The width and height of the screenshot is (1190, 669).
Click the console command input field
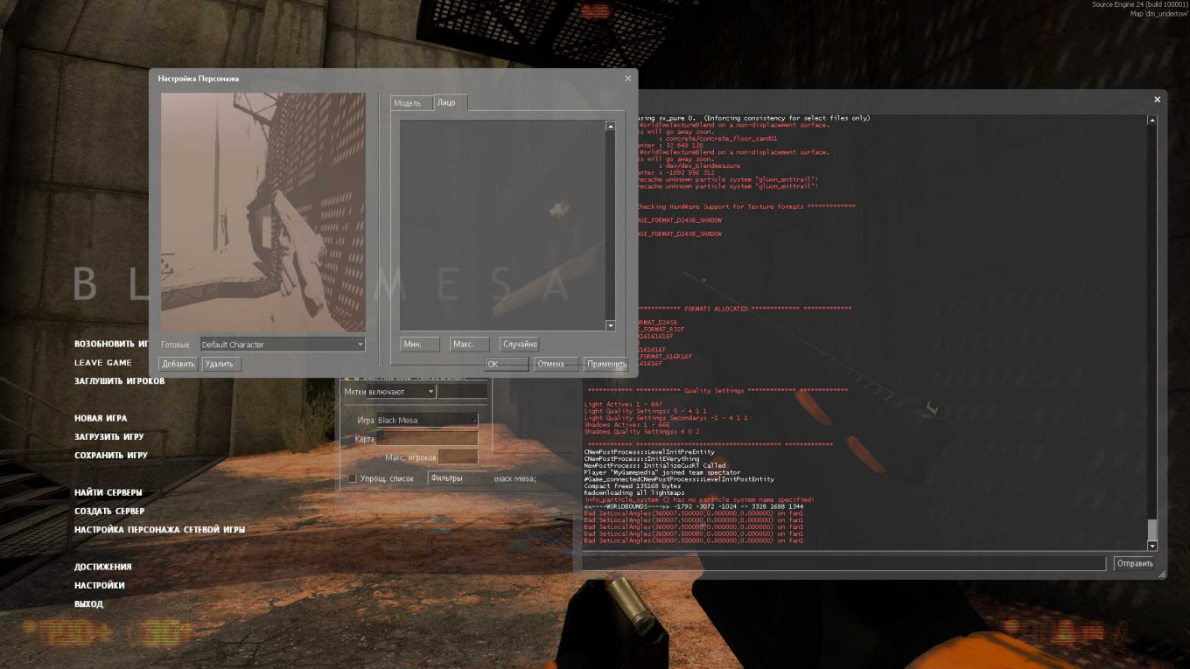[844, 563]
